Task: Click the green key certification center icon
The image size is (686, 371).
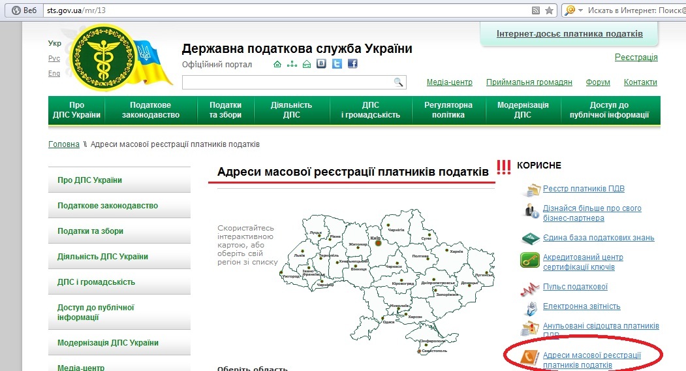Action: pyautogui.click(x=529, y=261)
